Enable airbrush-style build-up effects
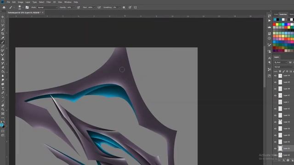The image size is (294, 165). (99, 7)
